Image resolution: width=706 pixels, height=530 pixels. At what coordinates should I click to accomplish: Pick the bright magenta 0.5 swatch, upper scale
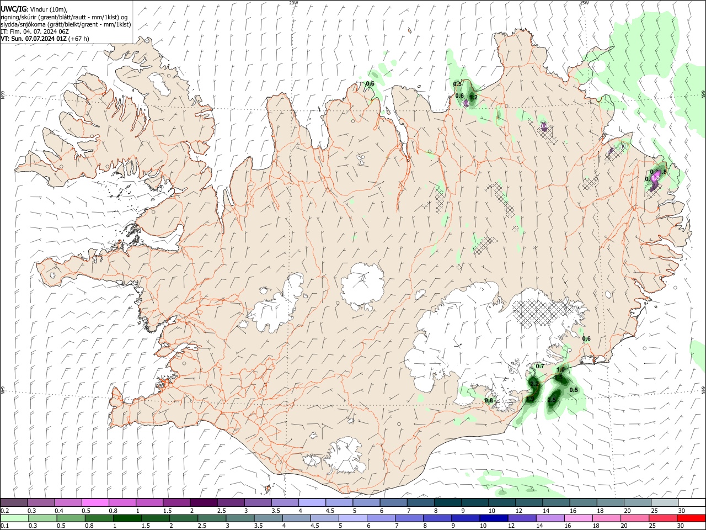tap(95, 503)
